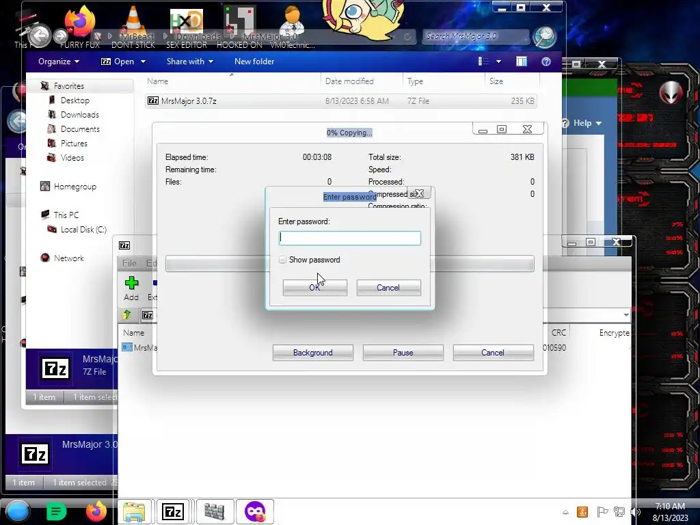This screenshot has width=700, height=525.
Task: Open Desktop in the navigation pane
Action: tap(75, 100)
